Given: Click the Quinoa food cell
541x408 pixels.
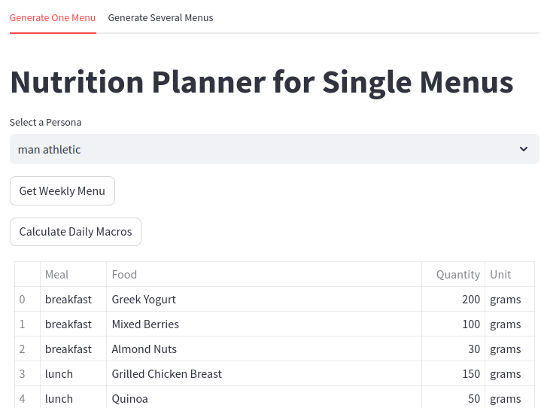Looking at the screenshot, I should 130,398.
